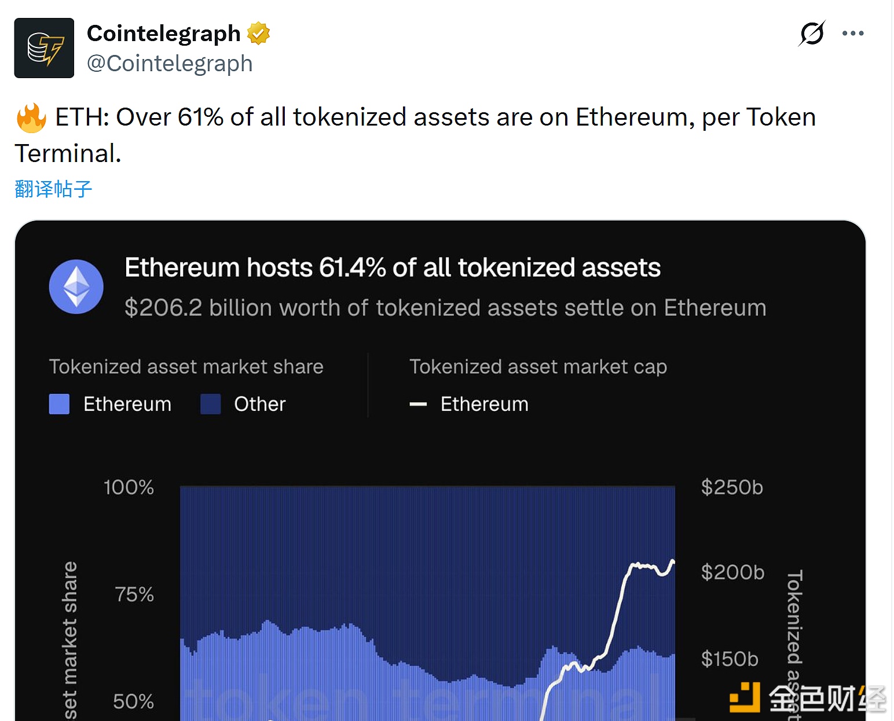Open the Grok slashed-circle icon
The width and height of the screenshot is (894, 721).
(x=811, y=34)
